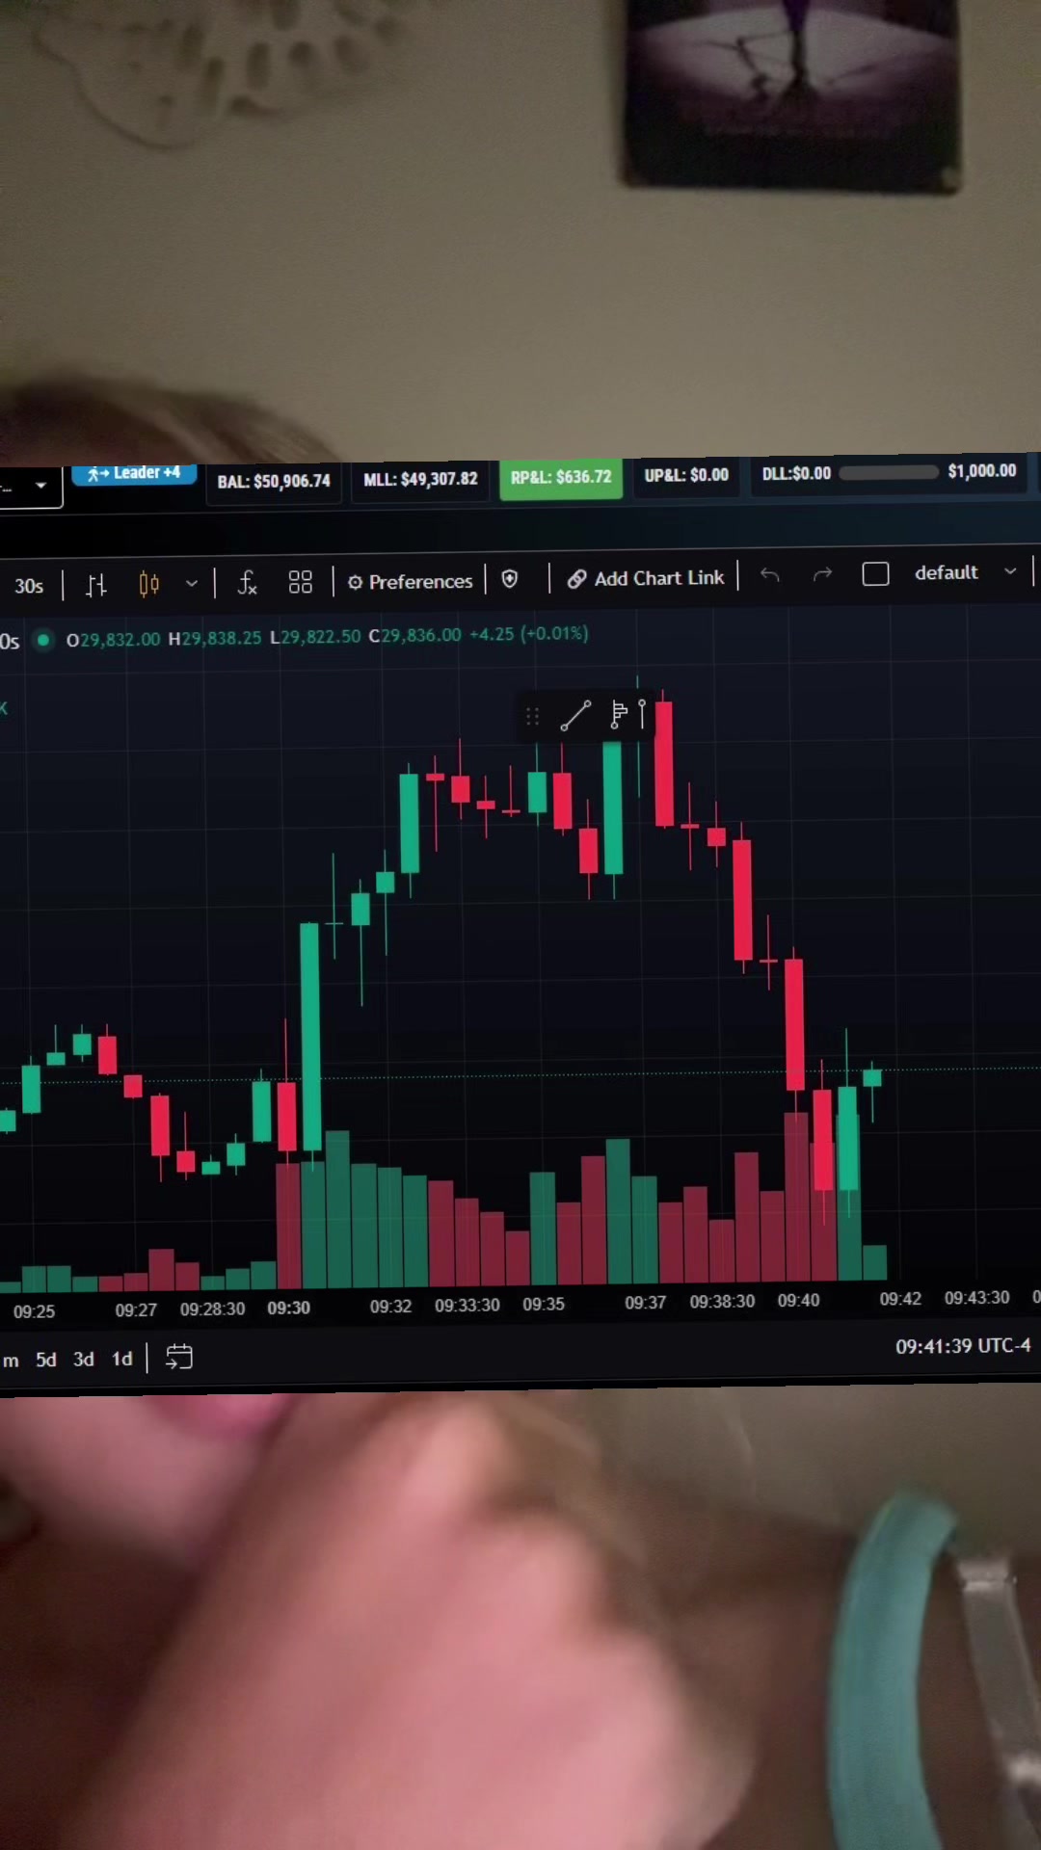Click the DLL progress bar
This screenshot has height=1850, width=1041.
pos(888,472)
